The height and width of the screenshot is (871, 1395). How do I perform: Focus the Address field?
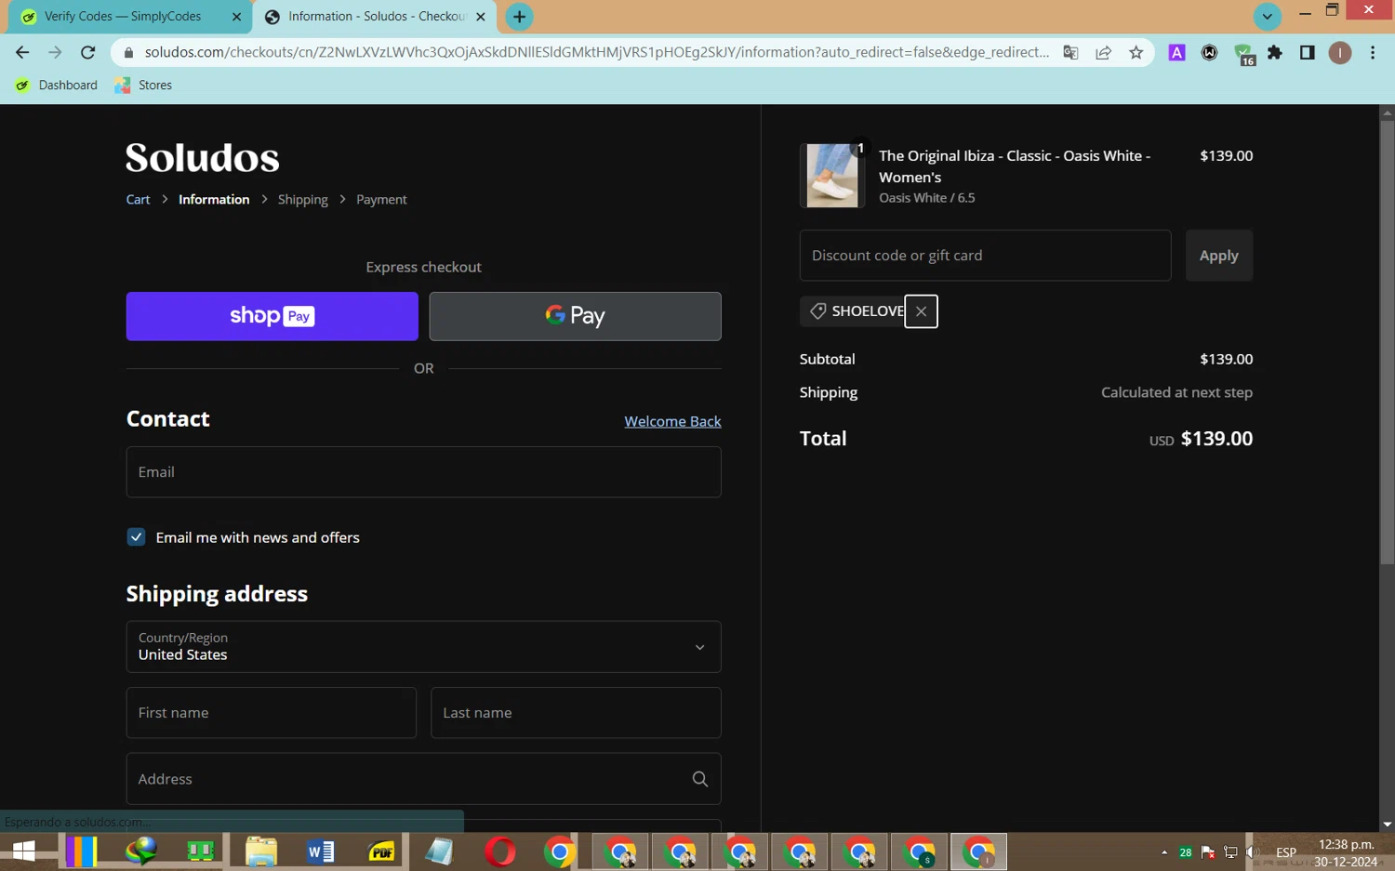click(423, 779)
